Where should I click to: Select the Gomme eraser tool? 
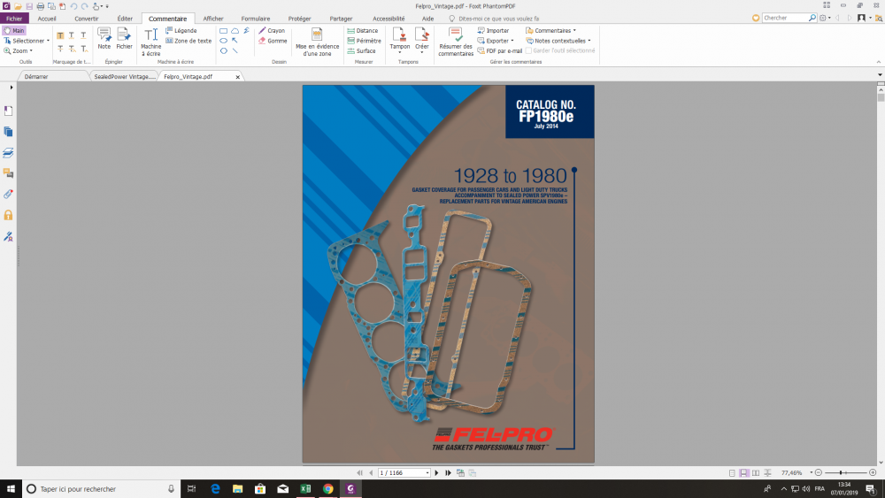(273, 41)
